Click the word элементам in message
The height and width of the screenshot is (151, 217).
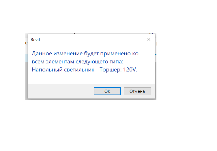(60, 62)
